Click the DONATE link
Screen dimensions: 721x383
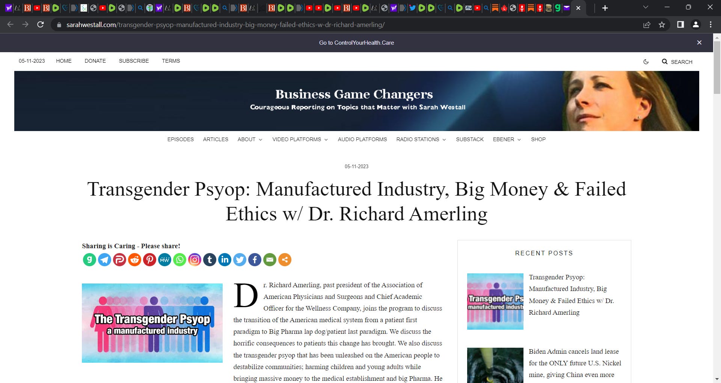coord(95,61)
